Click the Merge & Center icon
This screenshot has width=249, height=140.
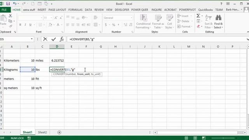pyautogui.click(x=96, y=24)
